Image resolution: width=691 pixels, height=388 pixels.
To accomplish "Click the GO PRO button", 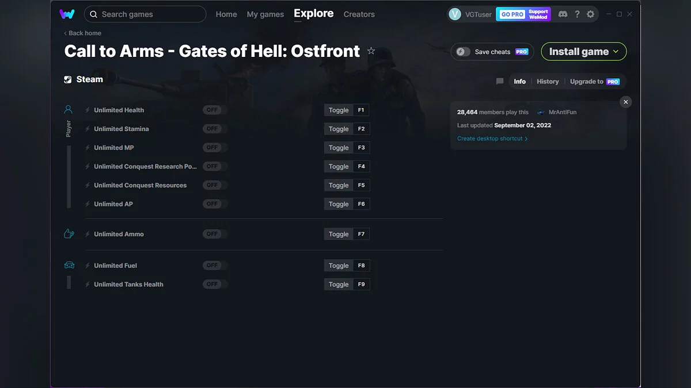I will coord(511,14).
